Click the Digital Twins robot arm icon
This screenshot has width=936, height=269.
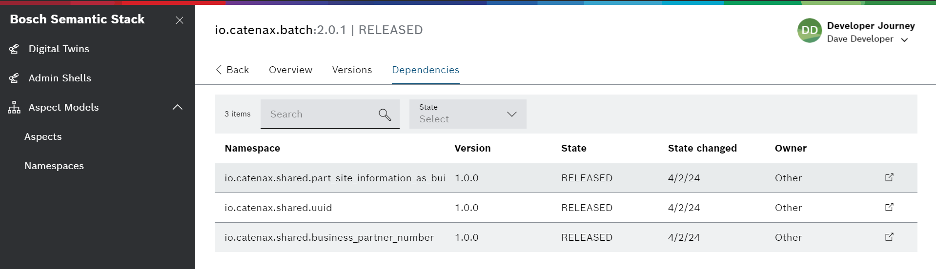click(x=14, y=49)
